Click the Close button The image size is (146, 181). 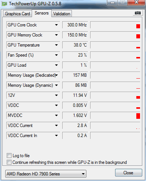click(x=128, y=173)
